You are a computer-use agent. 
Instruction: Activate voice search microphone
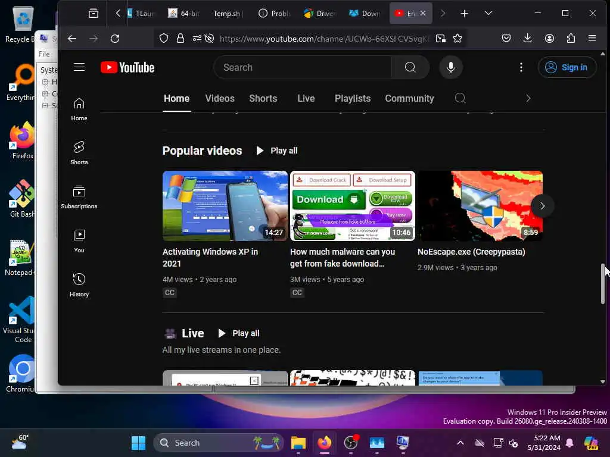tap(450, 67)
